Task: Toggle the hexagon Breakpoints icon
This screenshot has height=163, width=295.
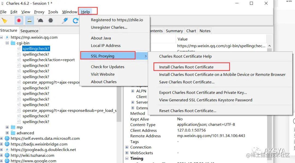Action: [51, 20]
